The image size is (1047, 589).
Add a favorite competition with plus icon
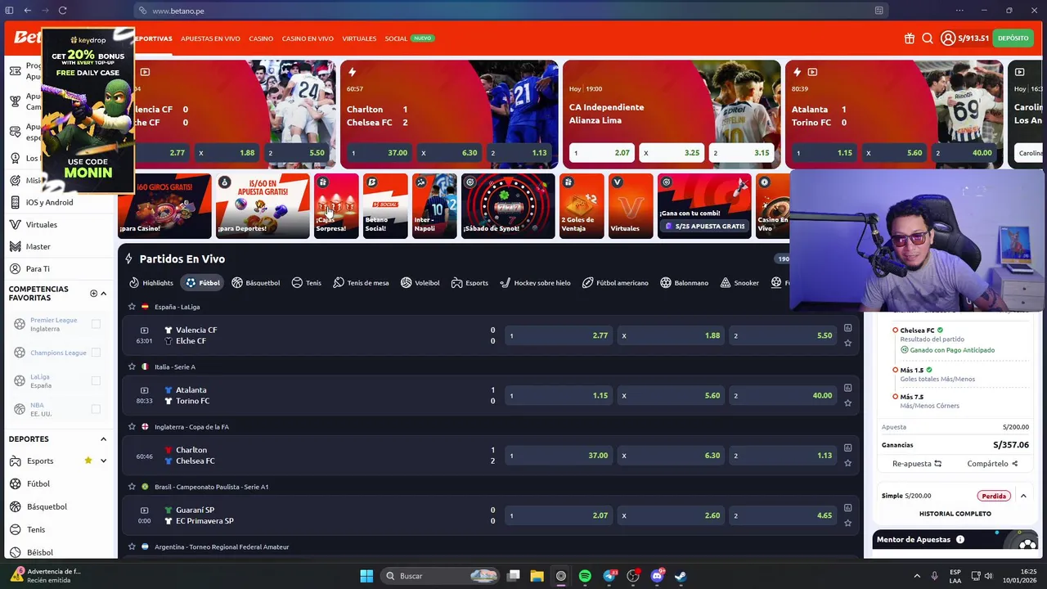point(93,294)
